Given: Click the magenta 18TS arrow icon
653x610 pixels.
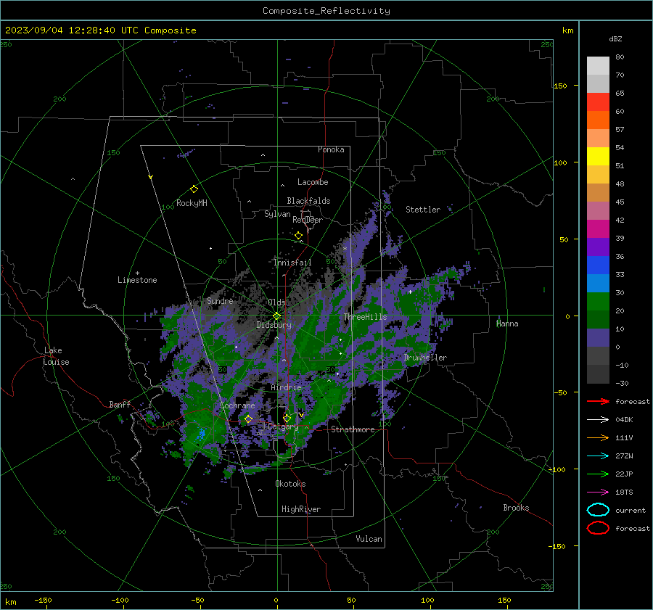Looking at the screenshot, I should point(598,492).
